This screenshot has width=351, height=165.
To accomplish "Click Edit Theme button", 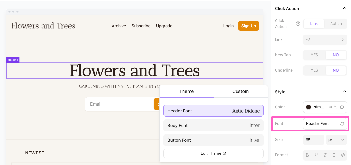I will click(x=213, y=153).
